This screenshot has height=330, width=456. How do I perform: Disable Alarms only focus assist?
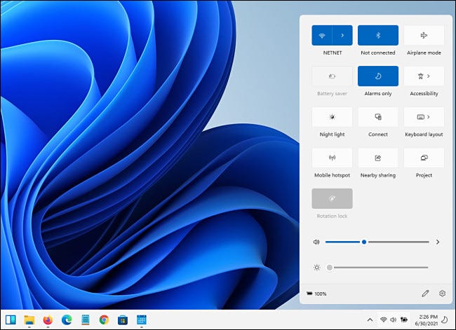click(x=378, y=76)
